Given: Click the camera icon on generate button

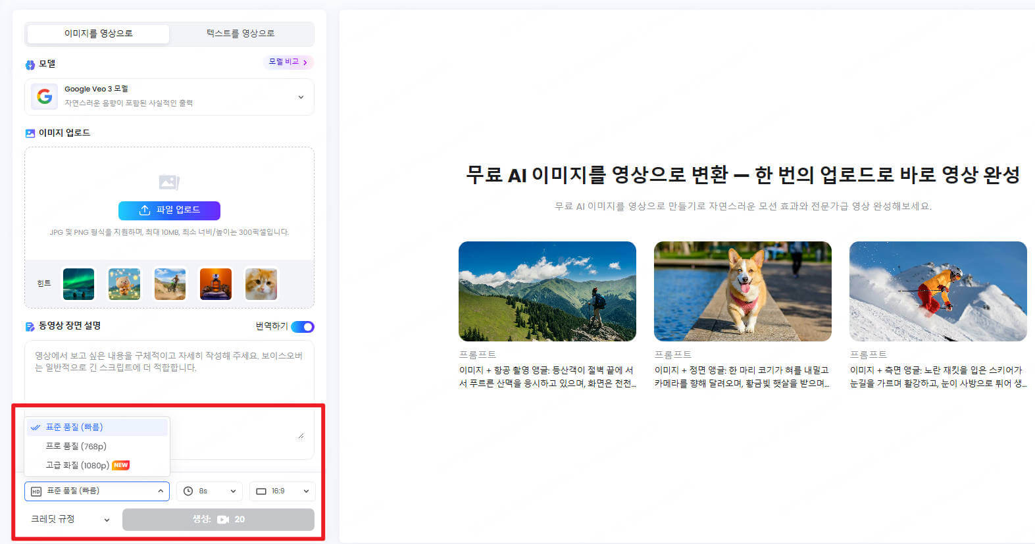Looking at the screenshot, I should point(223,520).
